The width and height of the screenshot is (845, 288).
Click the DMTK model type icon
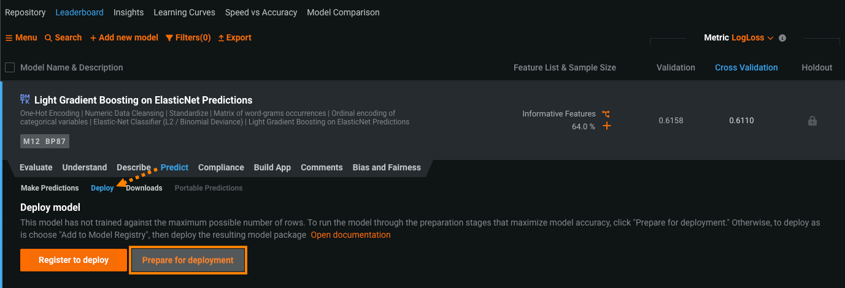[25, 99]
